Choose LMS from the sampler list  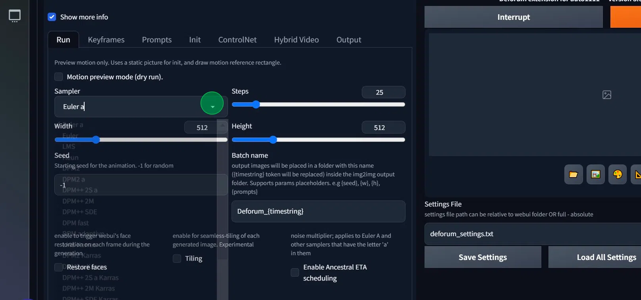coord(69,147)
